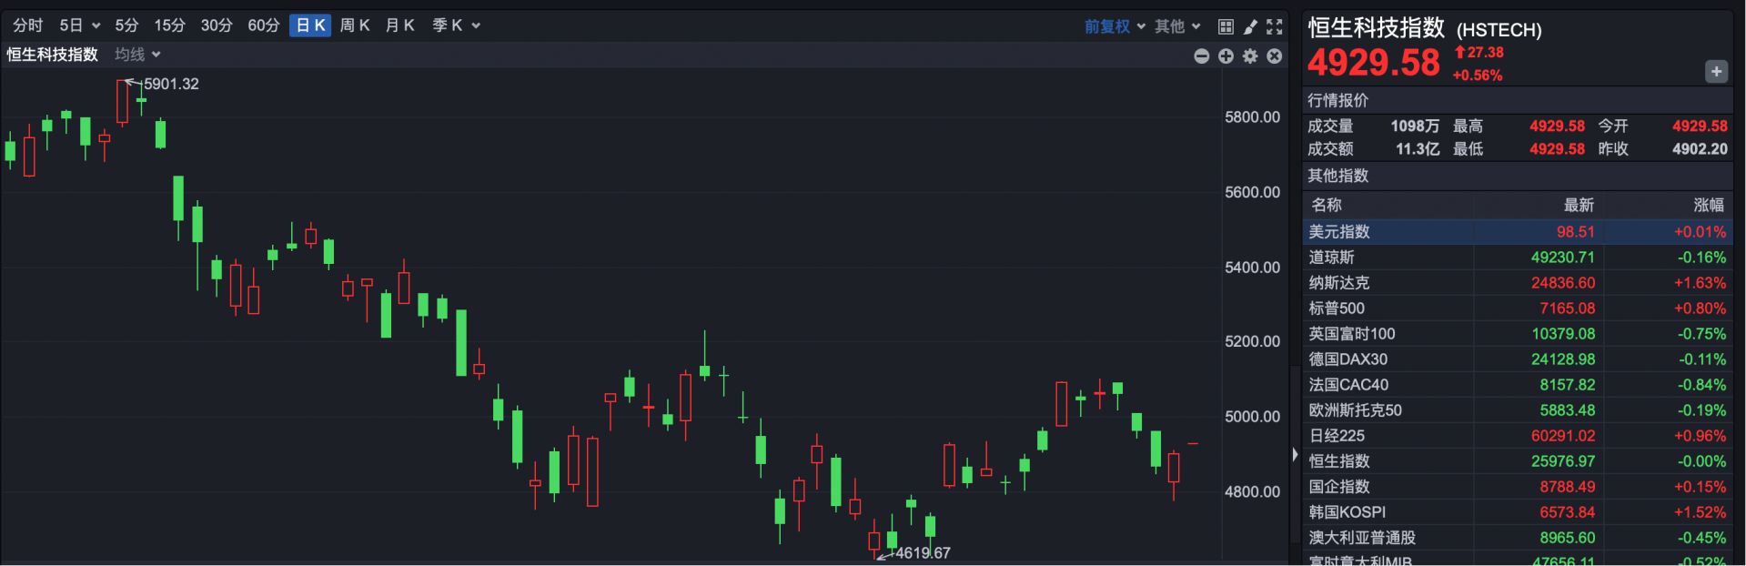Click the 成交量 value 1098万
1746x566 pixels.
point(1415,126)
